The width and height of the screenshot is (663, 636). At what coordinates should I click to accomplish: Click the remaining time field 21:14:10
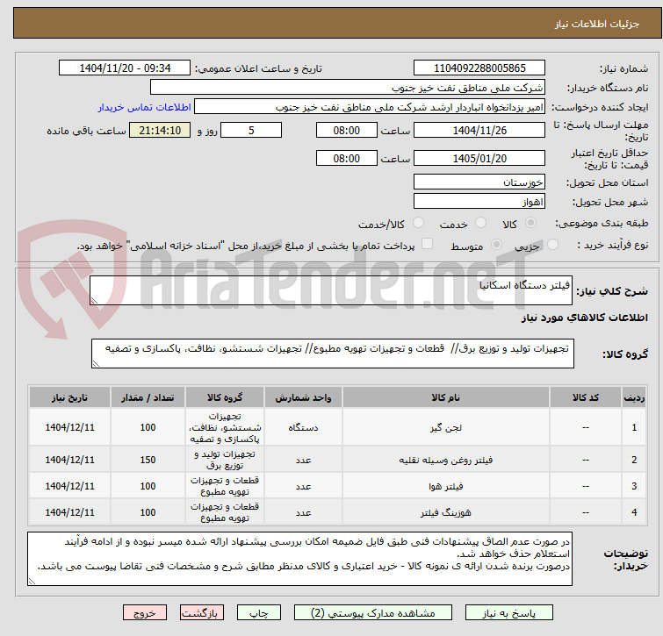pos(160,130)
